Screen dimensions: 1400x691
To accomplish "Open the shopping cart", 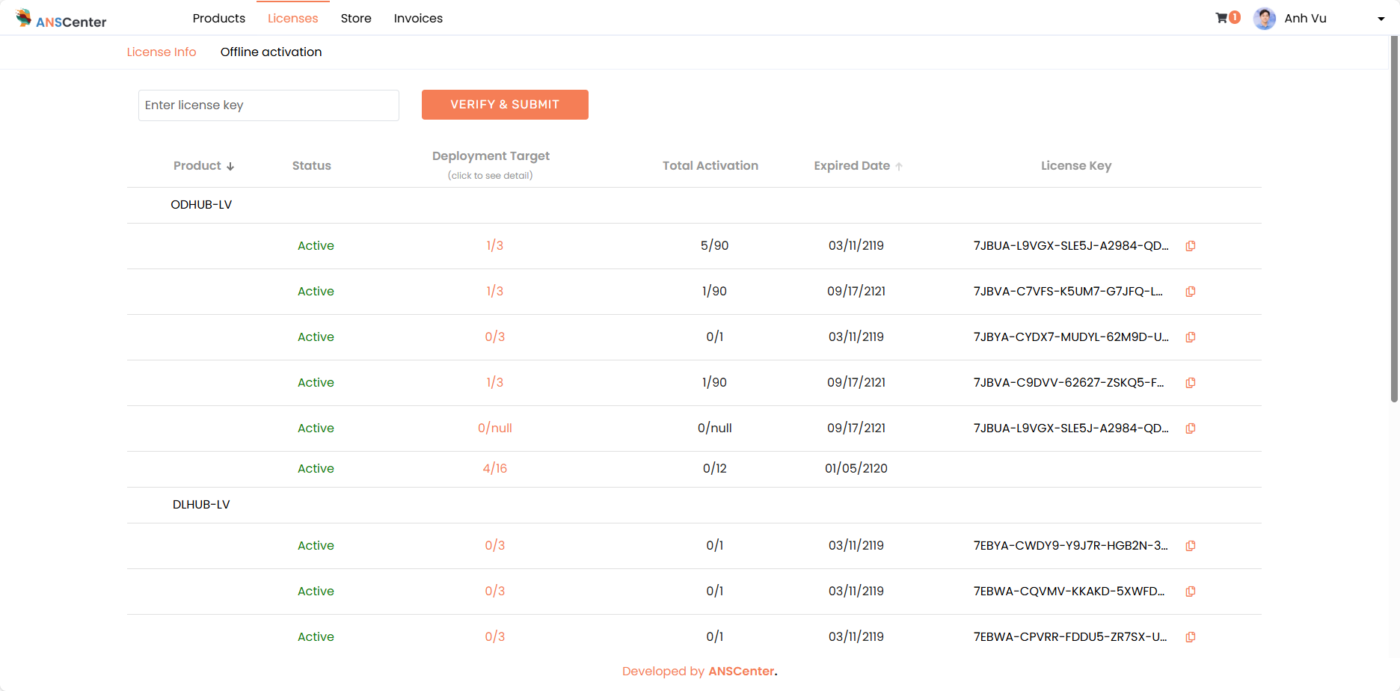I will coord(1222,18).
